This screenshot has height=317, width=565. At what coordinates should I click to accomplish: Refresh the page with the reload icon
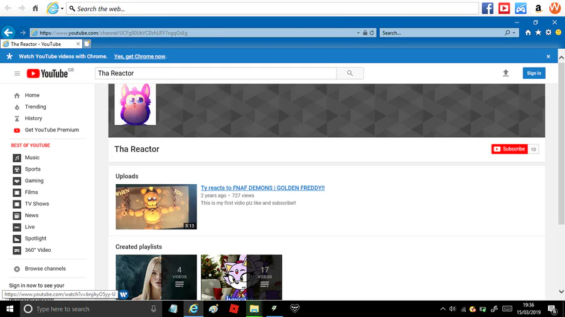[x=372, y=33]
